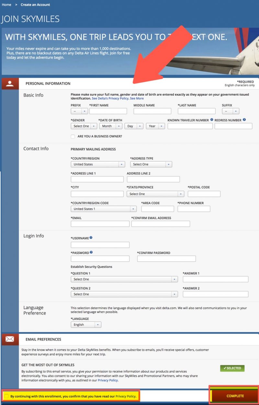Open the Prefix dropdown

click(79, 111)
